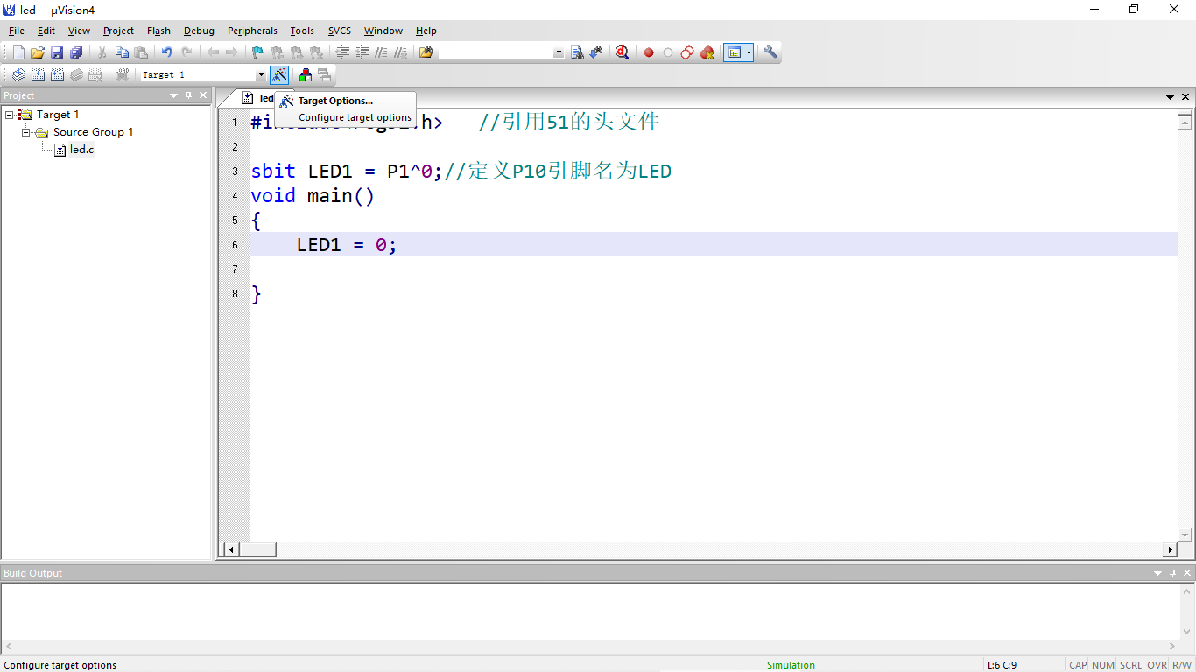The image size is (1196, 672).
Task: Open the SVCS menu
Action: pos(340,31)
